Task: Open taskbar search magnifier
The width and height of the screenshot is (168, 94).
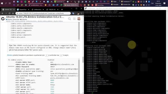Action: point(6,3)
